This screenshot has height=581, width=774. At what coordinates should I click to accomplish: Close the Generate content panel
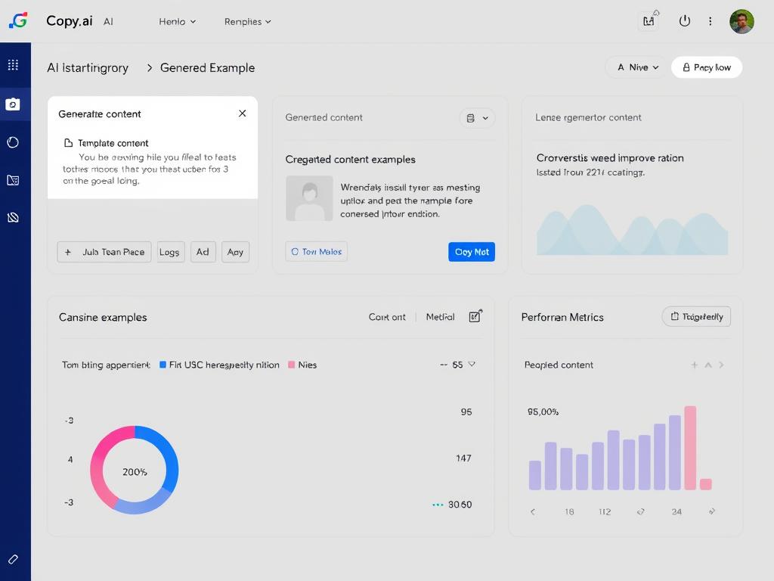coord(243,113)
